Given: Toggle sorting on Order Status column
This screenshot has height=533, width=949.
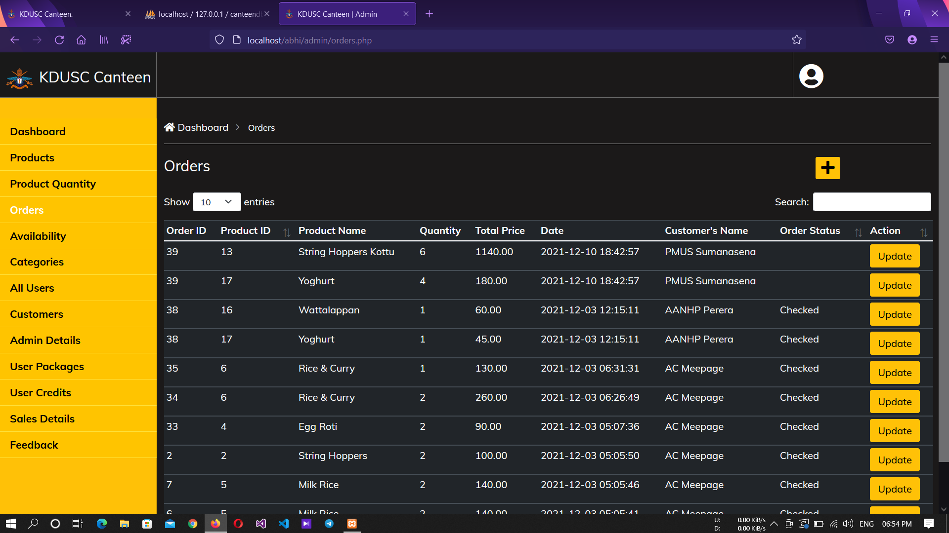Looking at the screenshot, I should click(x=858, y=232).
